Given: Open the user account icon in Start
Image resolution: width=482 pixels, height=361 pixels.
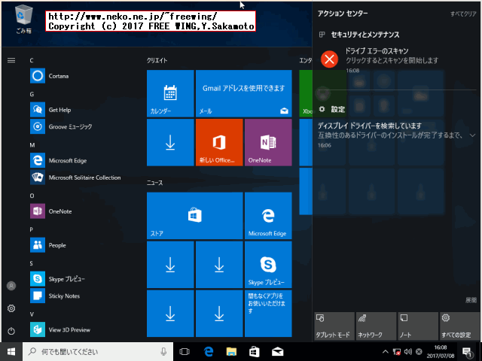Looking at the screenshot, I should pos(11,286).
